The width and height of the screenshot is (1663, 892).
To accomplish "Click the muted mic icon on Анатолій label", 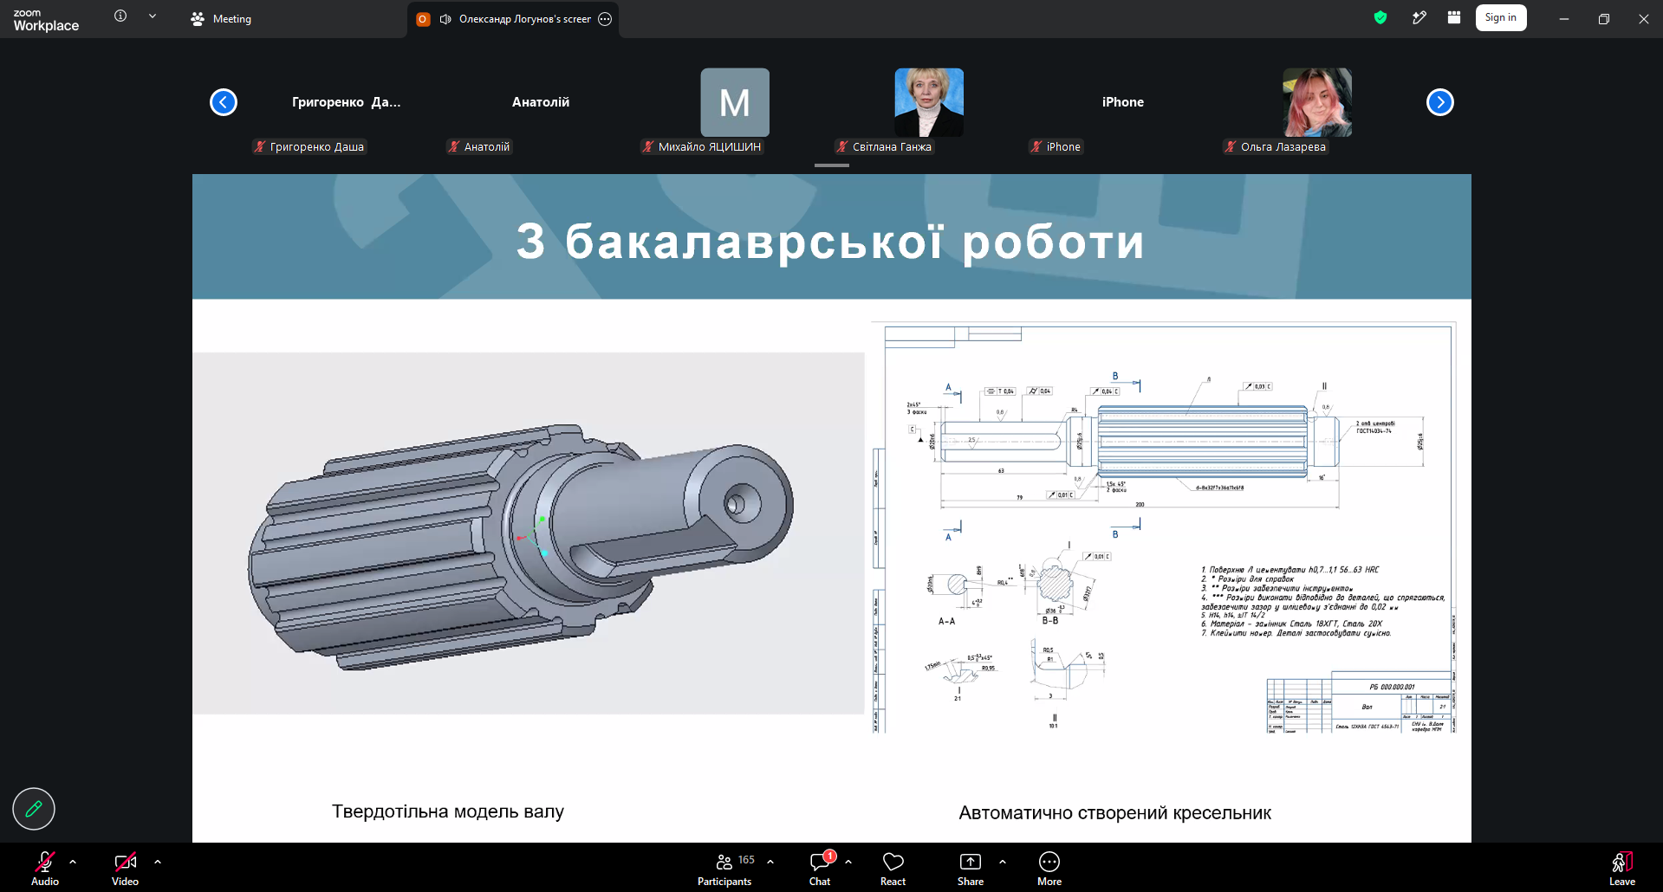I will tap(454, 146).
